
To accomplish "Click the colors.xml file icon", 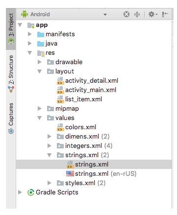I will coord(60,127).
